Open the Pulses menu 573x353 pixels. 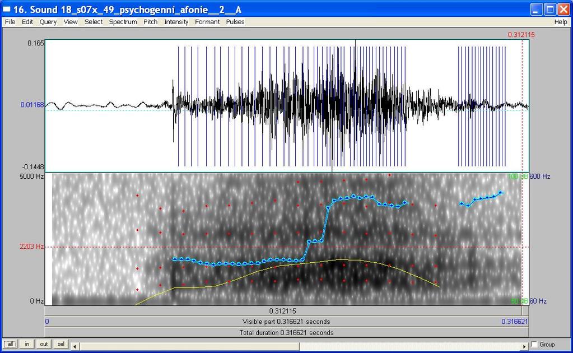pyautogui.click(x=235, y=22)
